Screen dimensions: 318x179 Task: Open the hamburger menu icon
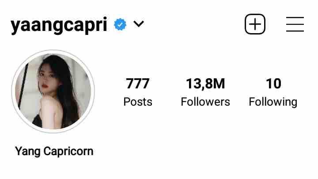coord(295,24)
